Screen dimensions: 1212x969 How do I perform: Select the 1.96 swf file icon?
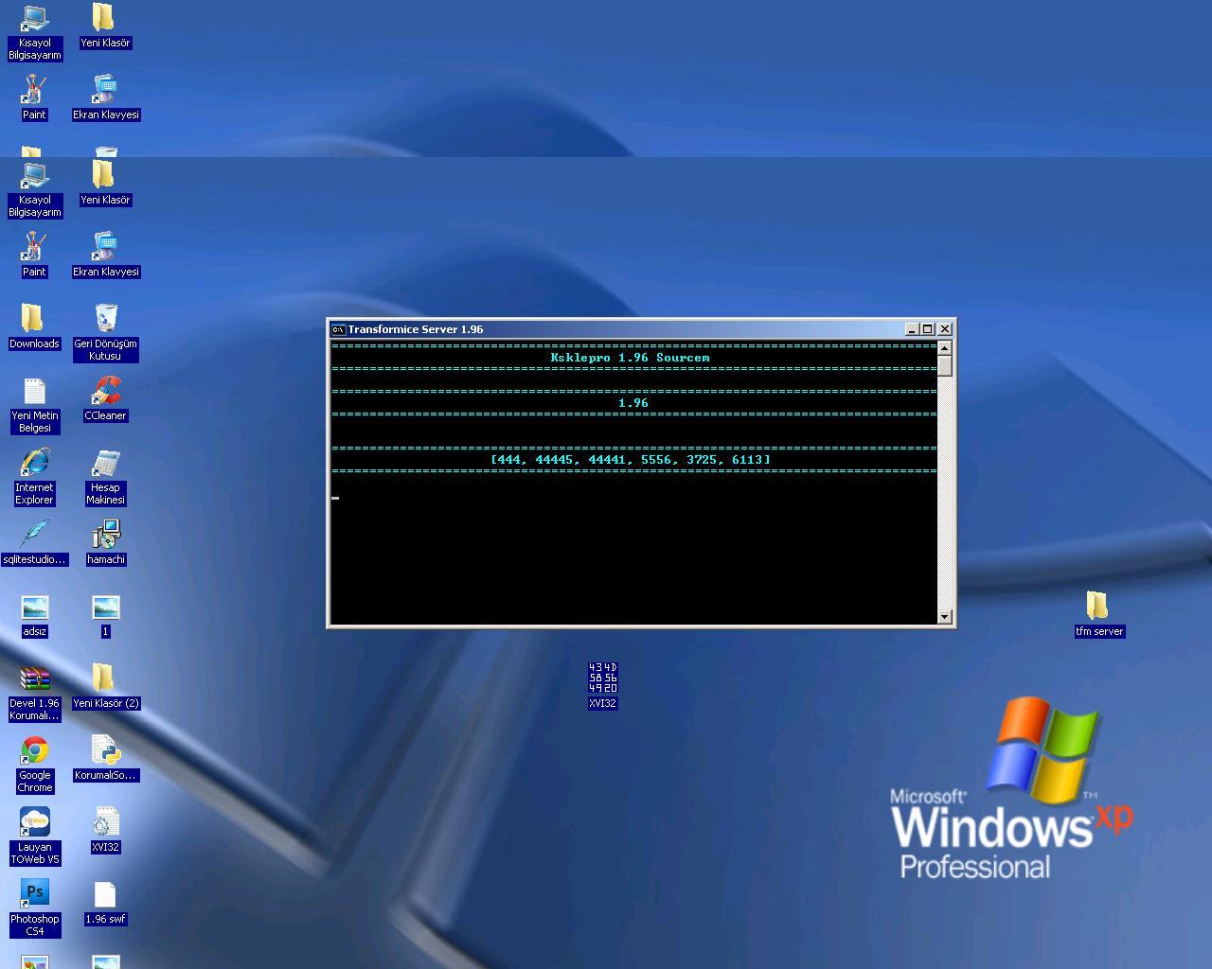coord(105,902)
